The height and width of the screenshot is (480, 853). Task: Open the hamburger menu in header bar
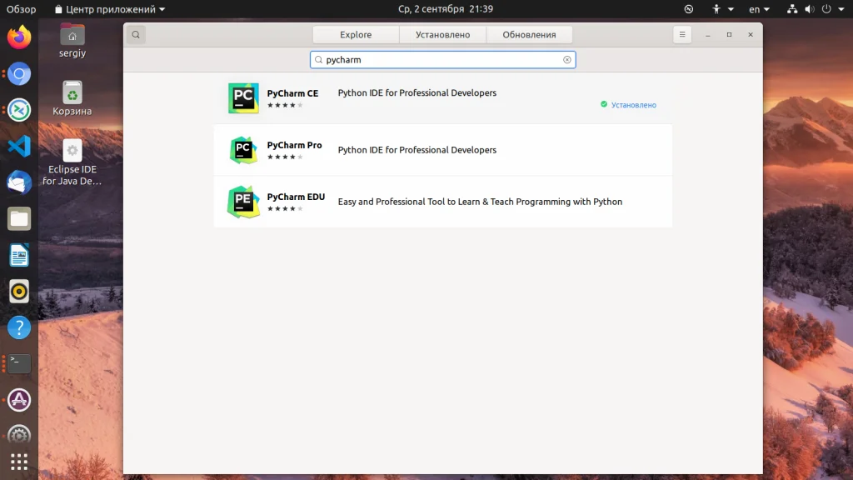tap(682, 35)
